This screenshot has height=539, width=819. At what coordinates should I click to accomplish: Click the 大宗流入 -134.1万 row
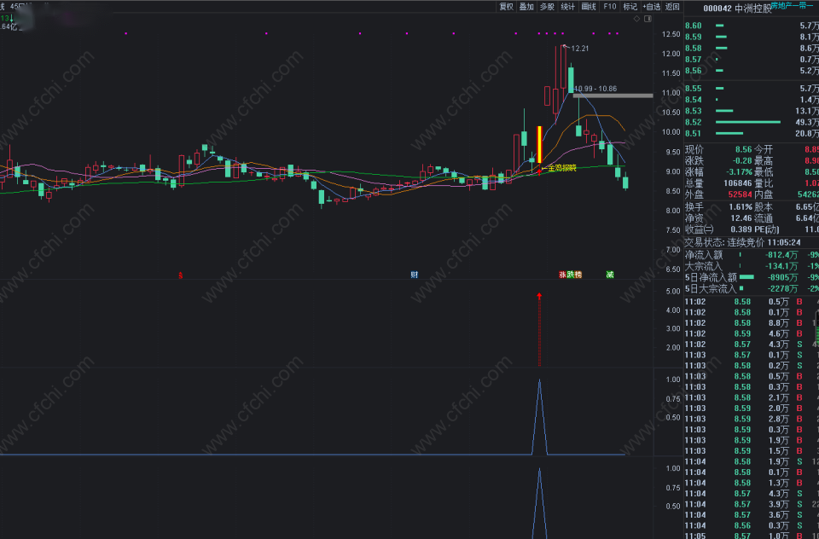point(752,266)
